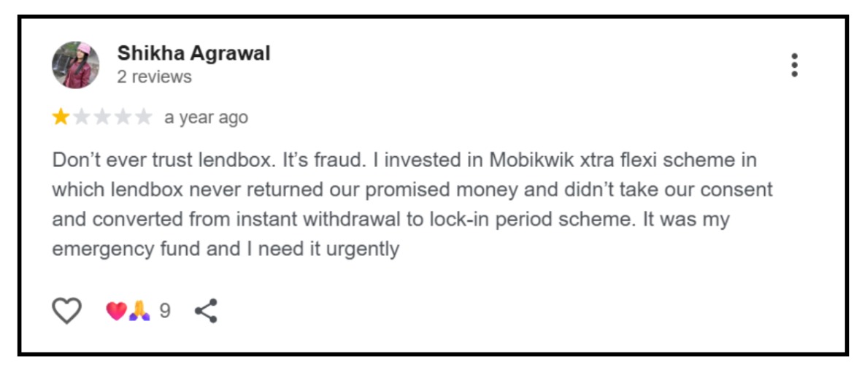The height and width of the screenshot is (367, 862).
Task: Open the reviewer name Shikha Agrawal
Action: pos(193,53)
